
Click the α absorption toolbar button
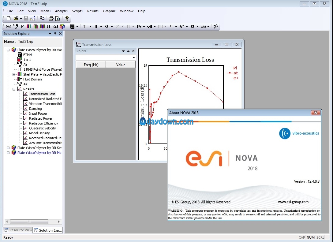[x=107, y=27]
